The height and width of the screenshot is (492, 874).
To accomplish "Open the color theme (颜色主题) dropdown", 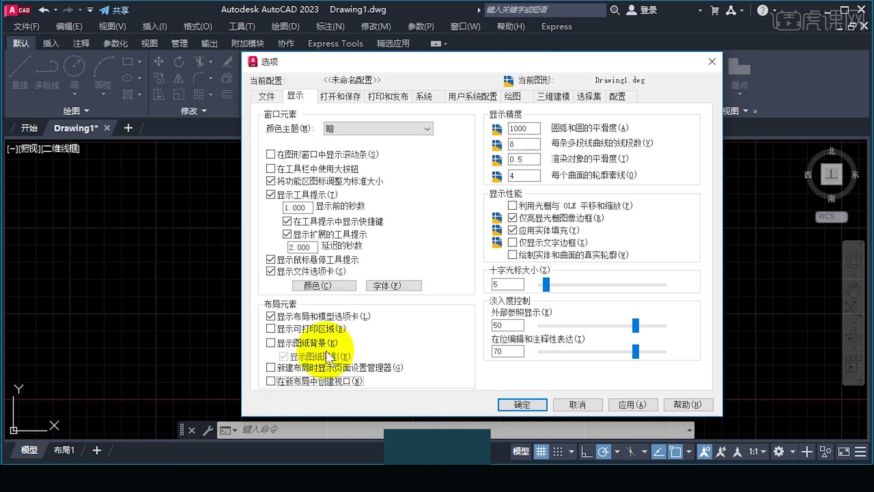I will pos(378,128).
